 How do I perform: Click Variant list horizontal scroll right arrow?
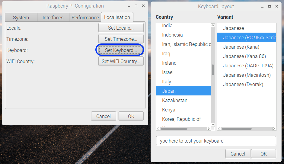[274, 129]
